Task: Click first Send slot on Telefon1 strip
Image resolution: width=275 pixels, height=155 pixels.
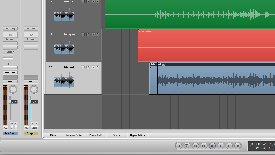Action: 8,56
